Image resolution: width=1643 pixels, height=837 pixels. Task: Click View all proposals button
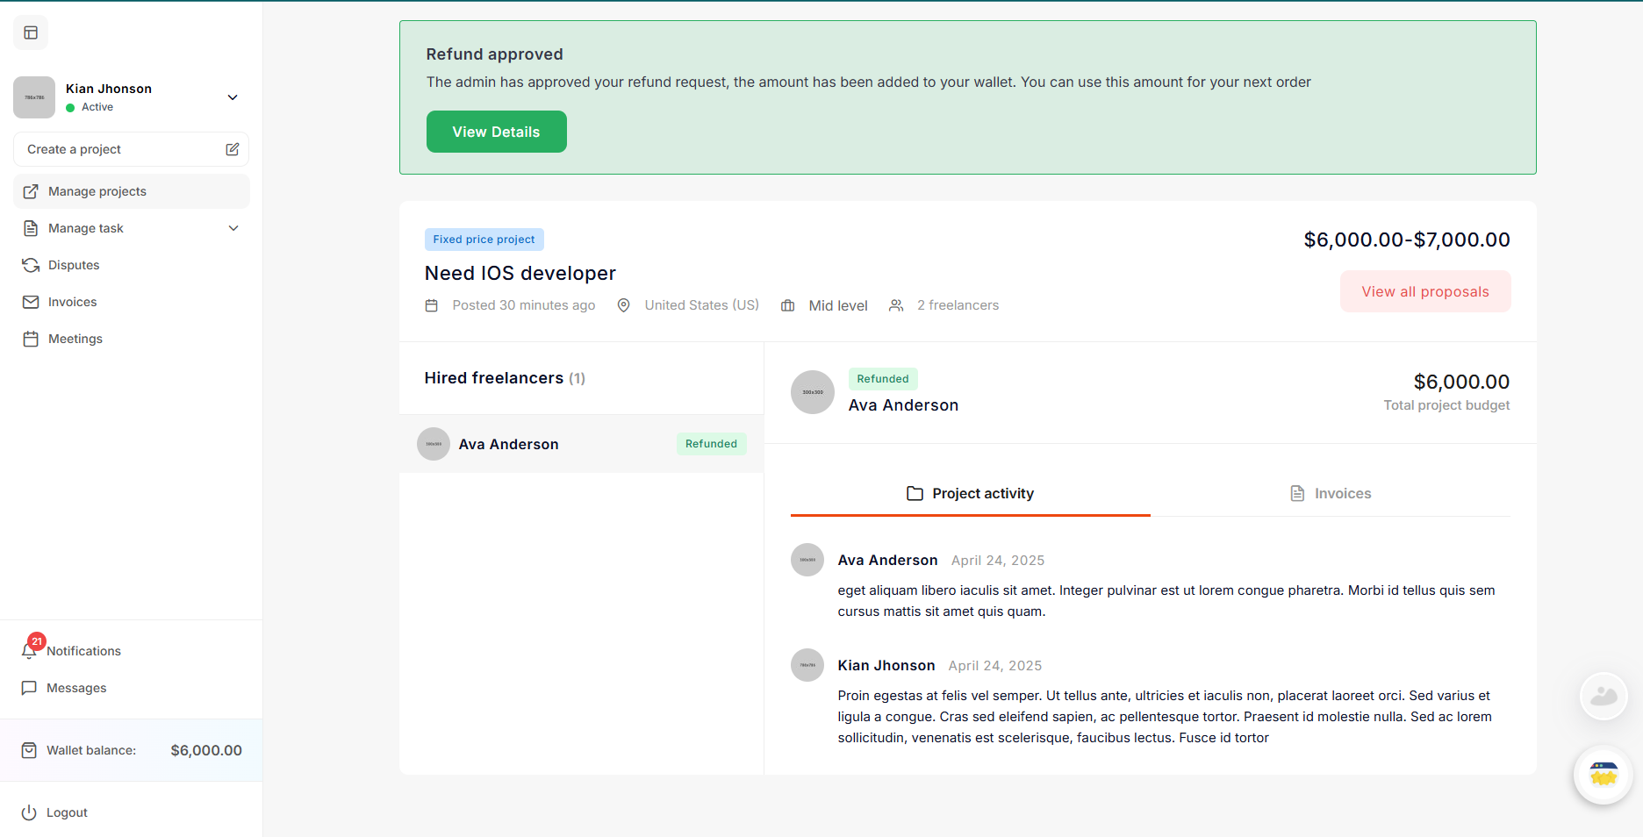(1424, 291)
